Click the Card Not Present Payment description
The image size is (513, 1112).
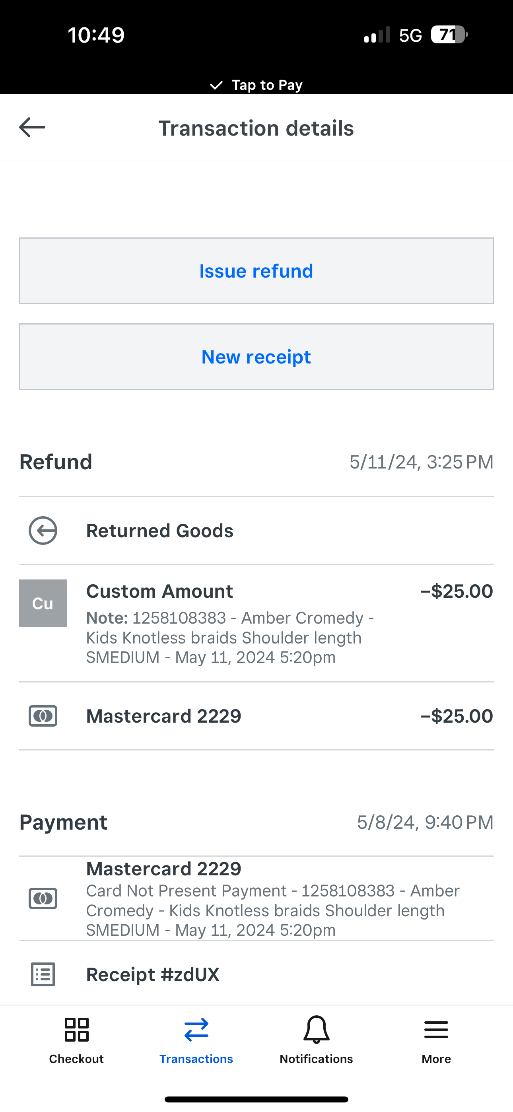point(272,910)
